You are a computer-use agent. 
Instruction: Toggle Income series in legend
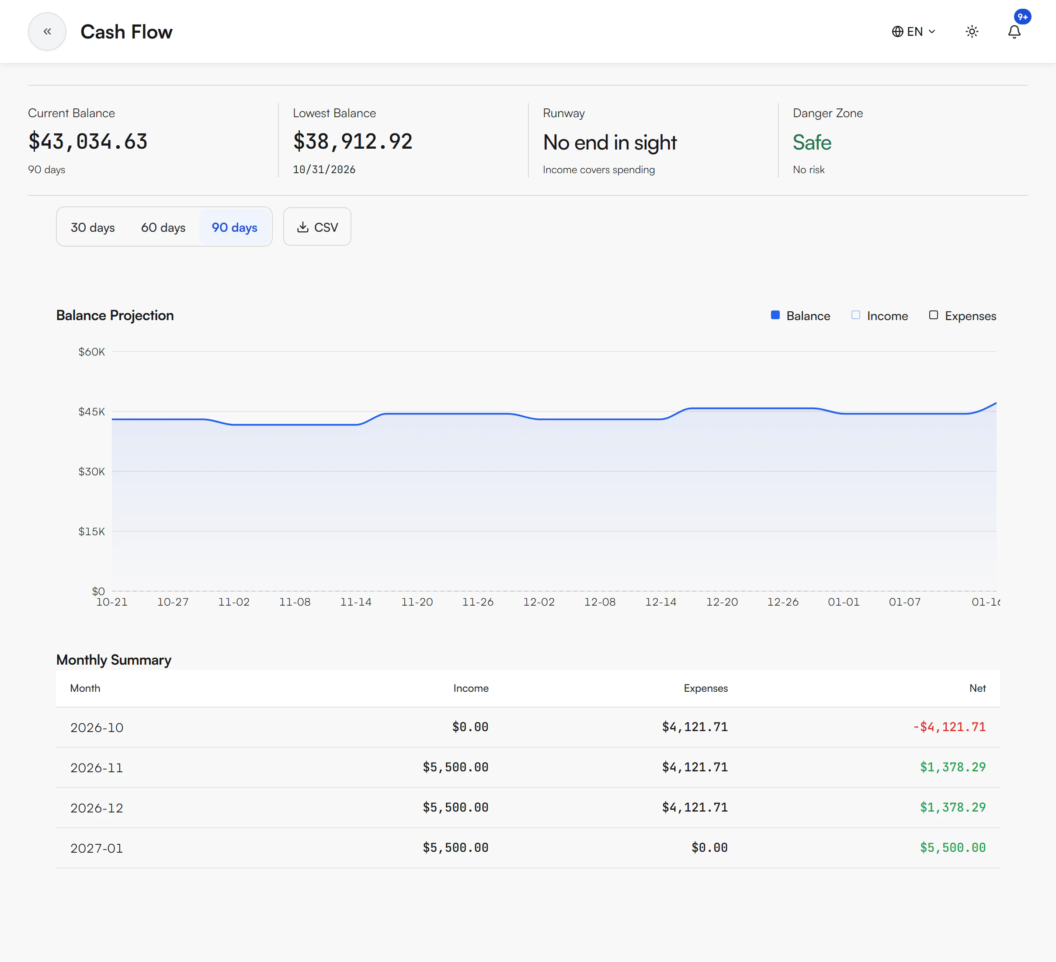(x=879, y=315)
